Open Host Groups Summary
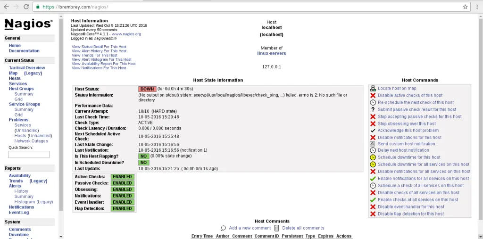The height and width of the screenshot is (239, 483). [24, 94]
